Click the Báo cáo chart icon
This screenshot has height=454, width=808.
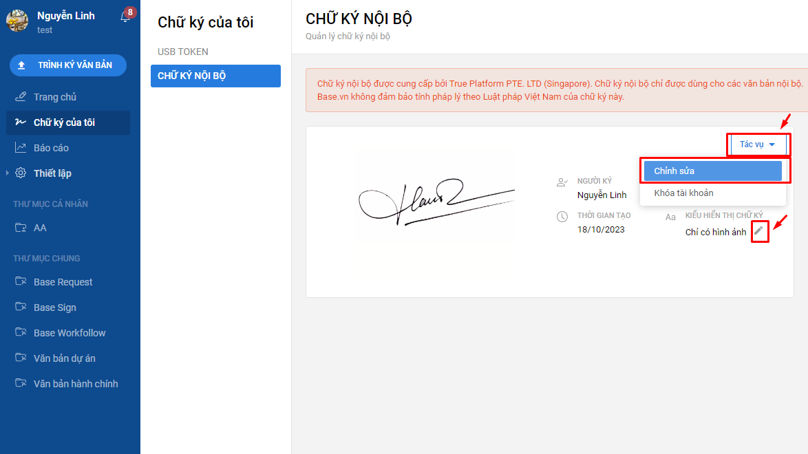pyautogui.click(x=21, y=147)
